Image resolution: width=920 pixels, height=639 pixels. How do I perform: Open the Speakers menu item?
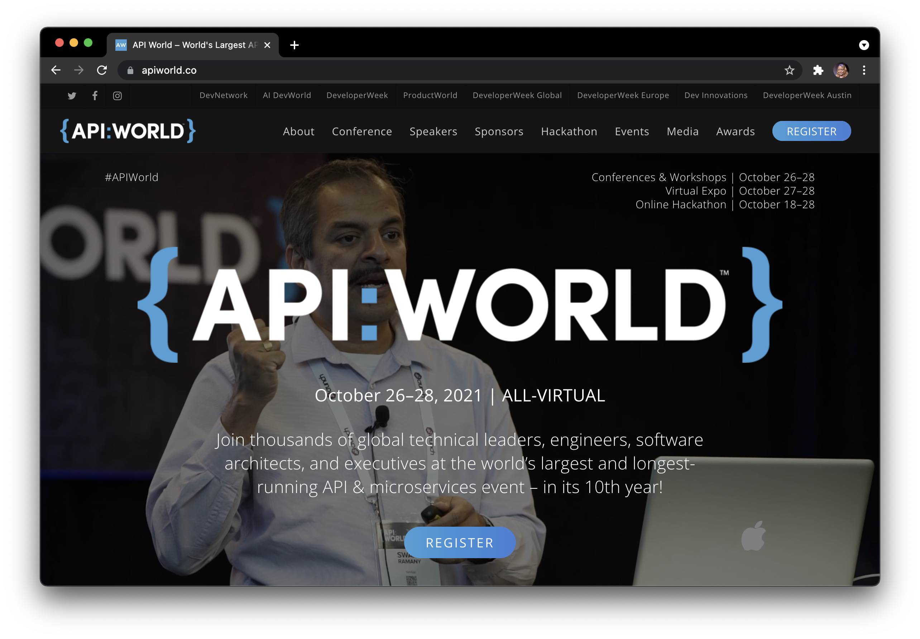433,131
